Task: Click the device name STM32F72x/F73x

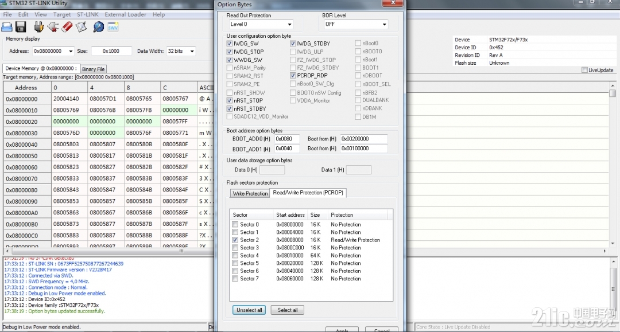Action: click(x=508, y=40)
